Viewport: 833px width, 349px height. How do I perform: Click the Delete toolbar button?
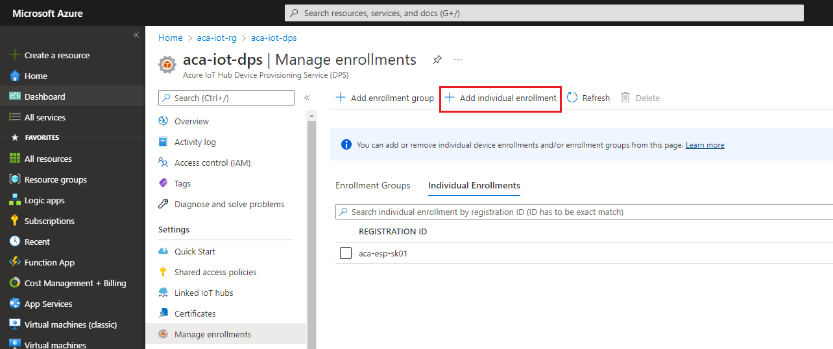[640, 98]
